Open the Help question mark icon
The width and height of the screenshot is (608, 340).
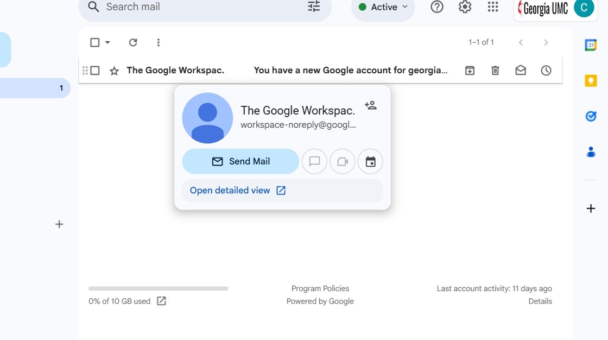[x=437, y=7]
